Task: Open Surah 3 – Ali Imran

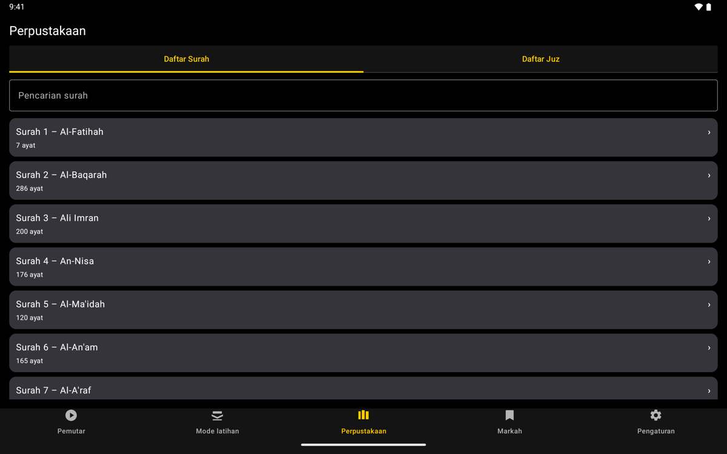Action: point(363,223)
